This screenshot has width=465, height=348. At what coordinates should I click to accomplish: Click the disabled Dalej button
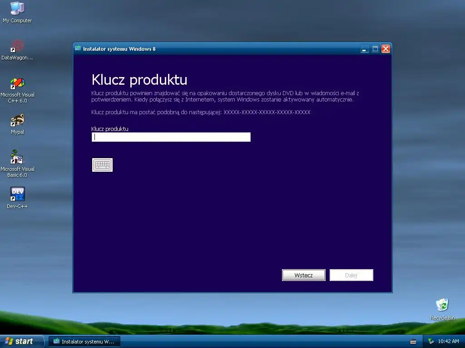point(351,275)
